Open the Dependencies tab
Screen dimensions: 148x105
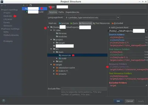coord(72,12)
